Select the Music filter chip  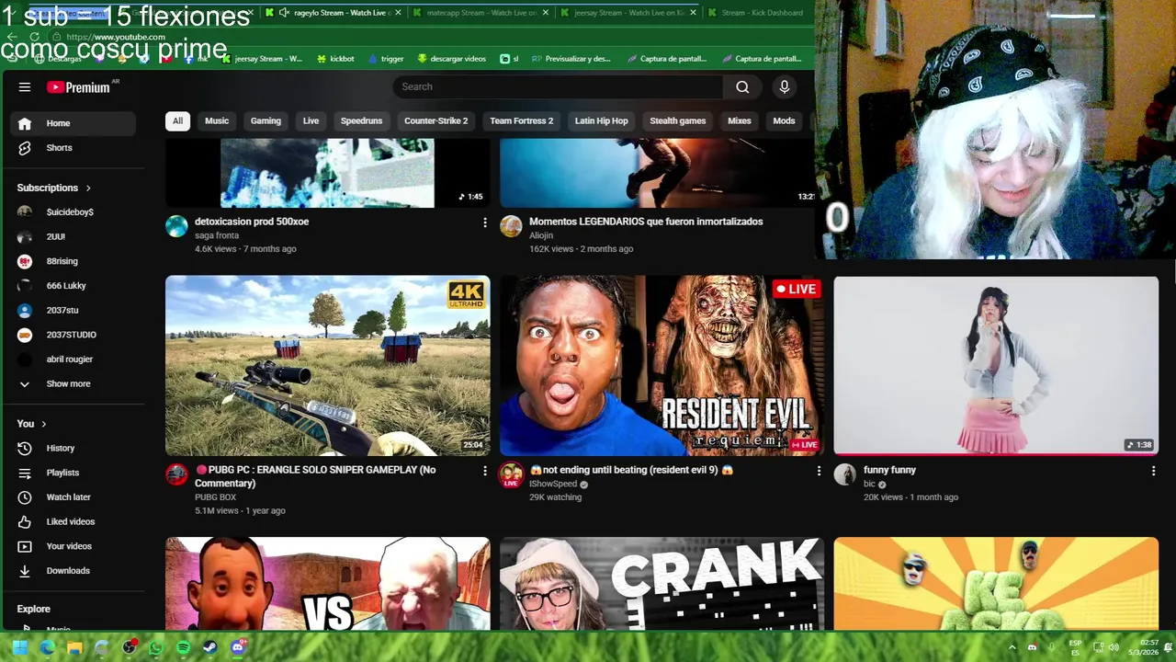(x=217, y=121)
